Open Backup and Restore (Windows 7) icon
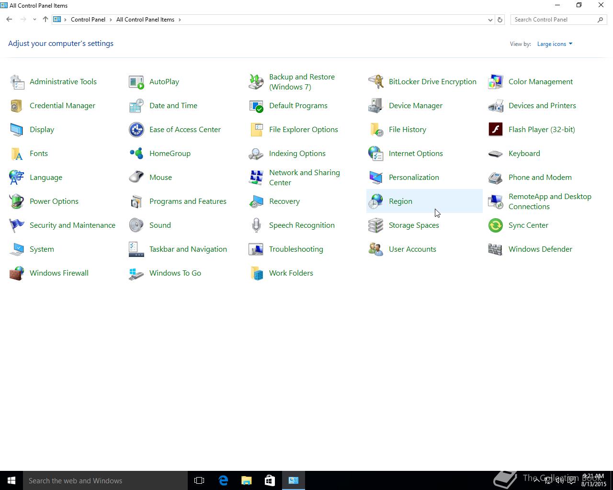This screenshot has height=490, width=613. point(256,82)
